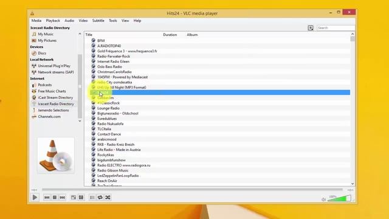
Task: Select My Pictures in sidebar
Action: pyautogui.click(x=47, y=41)
